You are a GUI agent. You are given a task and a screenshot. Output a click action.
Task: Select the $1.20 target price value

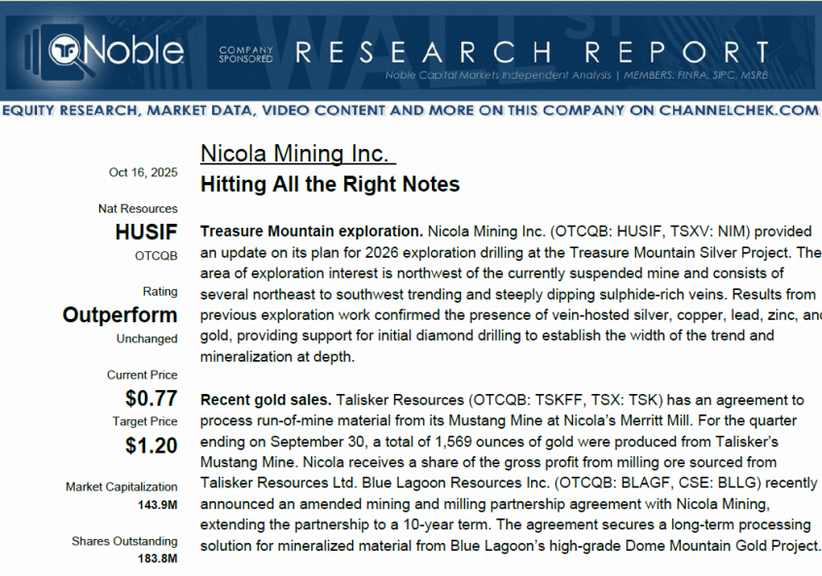point(151,446)
